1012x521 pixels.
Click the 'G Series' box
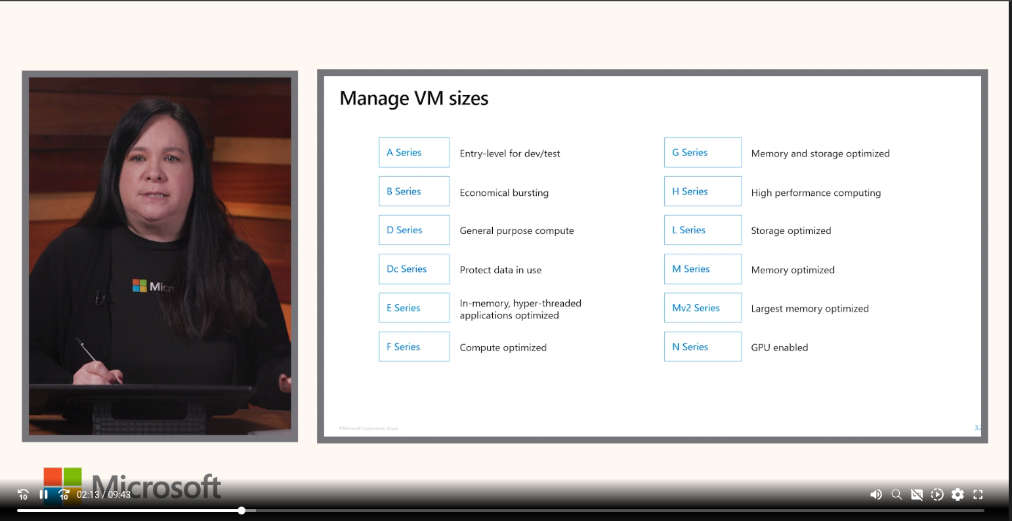[703, 152]
